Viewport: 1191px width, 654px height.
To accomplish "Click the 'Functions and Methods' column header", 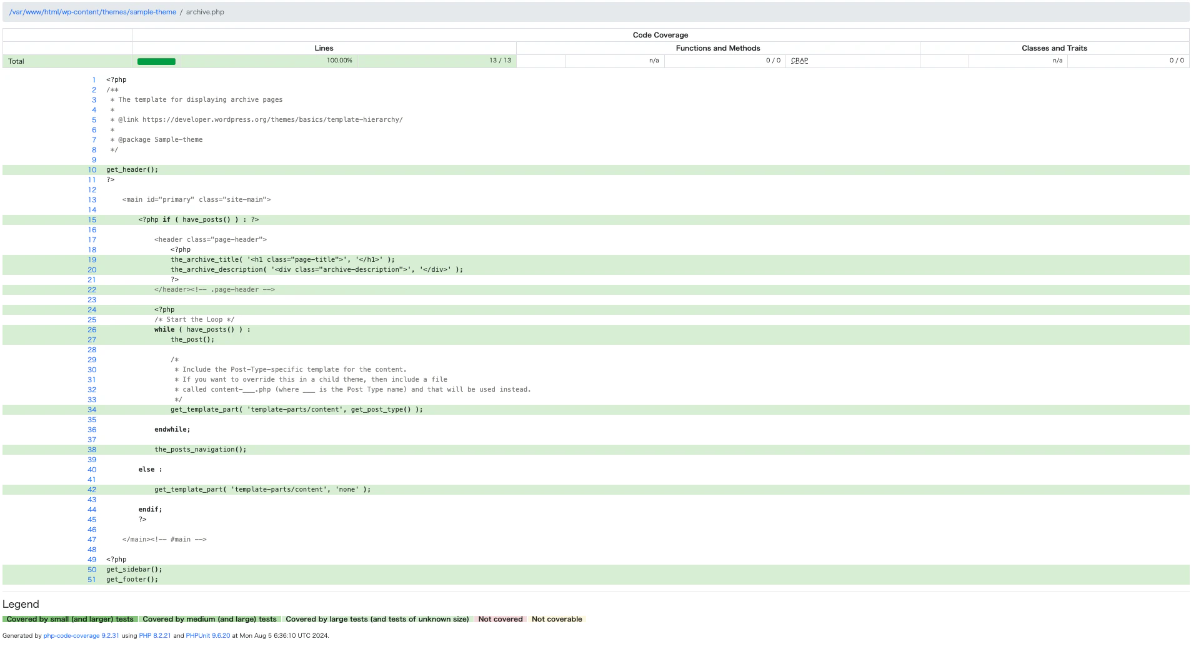I will tap(718, 48).
